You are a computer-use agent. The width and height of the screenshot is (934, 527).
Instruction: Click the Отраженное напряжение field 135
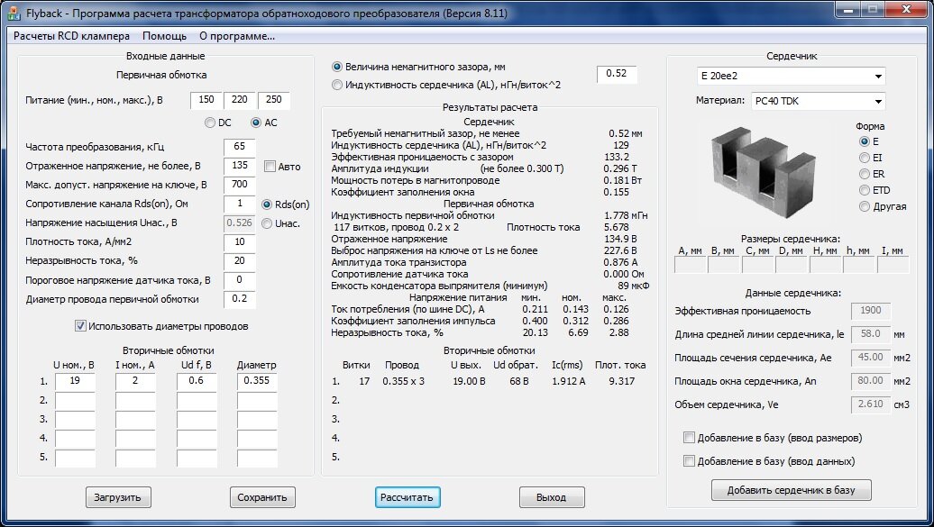pyautogui.click(x=240, y=166)
